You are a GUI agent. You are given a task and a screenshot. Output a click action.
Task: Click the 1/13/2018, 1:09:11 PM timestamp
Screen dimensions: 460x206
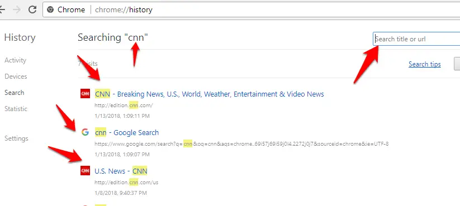[x=122, y=116]
